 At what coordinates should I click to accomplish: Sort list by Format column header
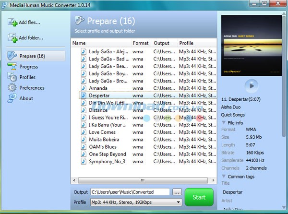142,43
